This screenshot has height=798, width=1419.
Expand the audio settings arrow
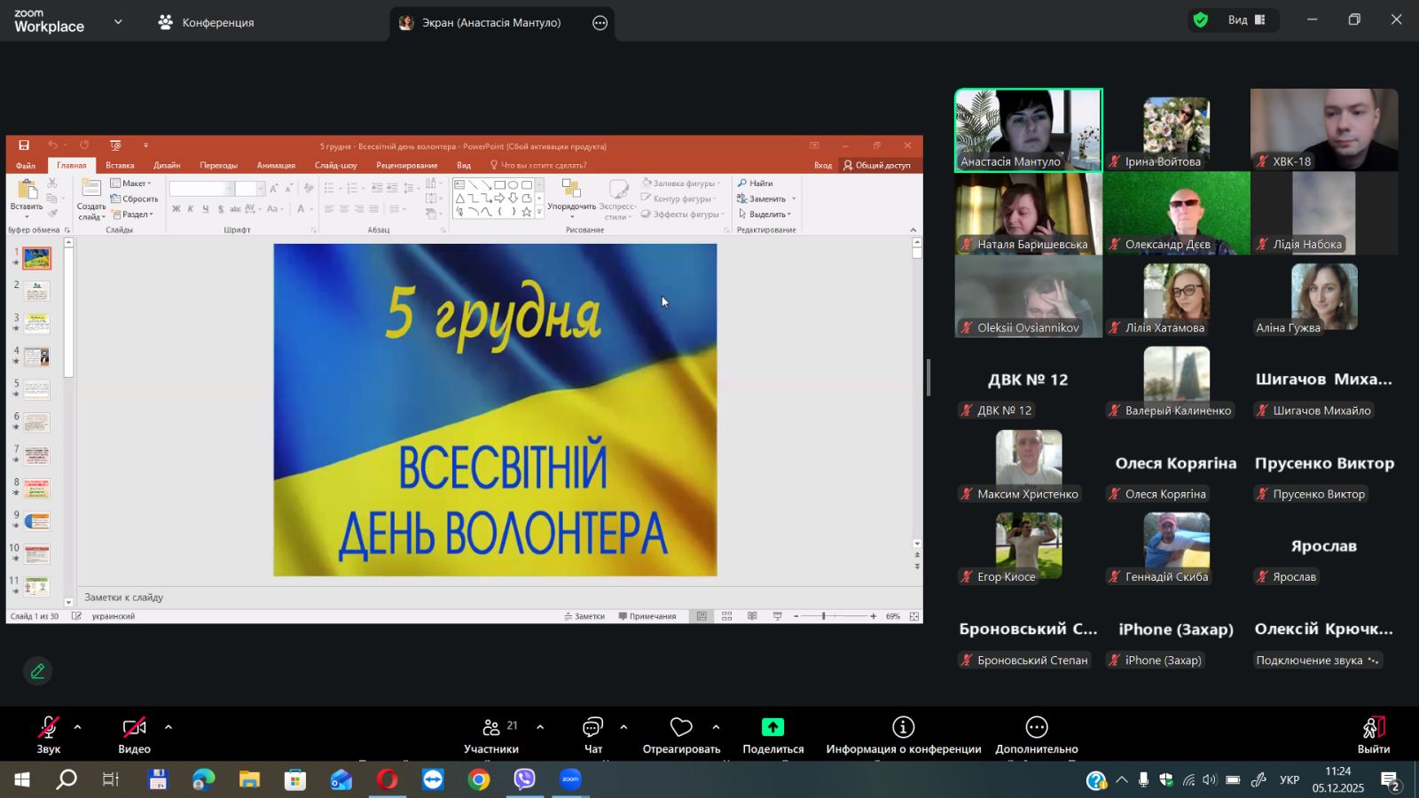(x=78, y=727)
